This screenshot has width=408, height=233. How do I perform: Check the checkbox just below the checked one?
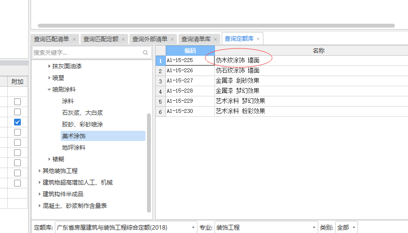[x=17, y=132]
